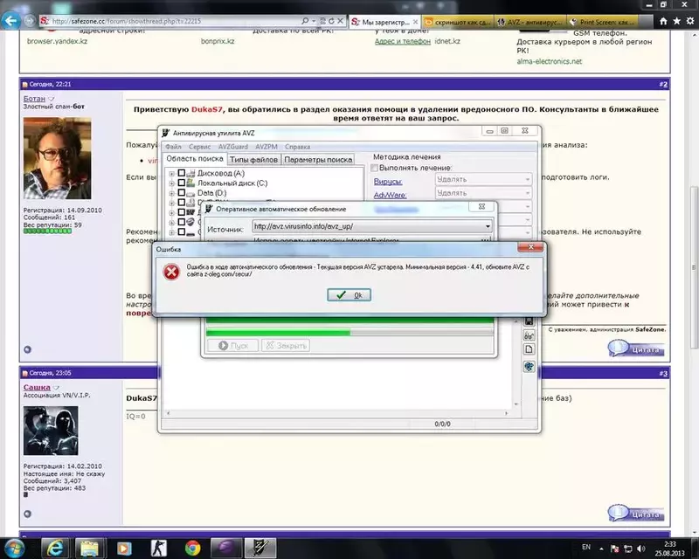699x559 pixels.
Task: Refresh the page via address bar icon
Action: (331, 21)
